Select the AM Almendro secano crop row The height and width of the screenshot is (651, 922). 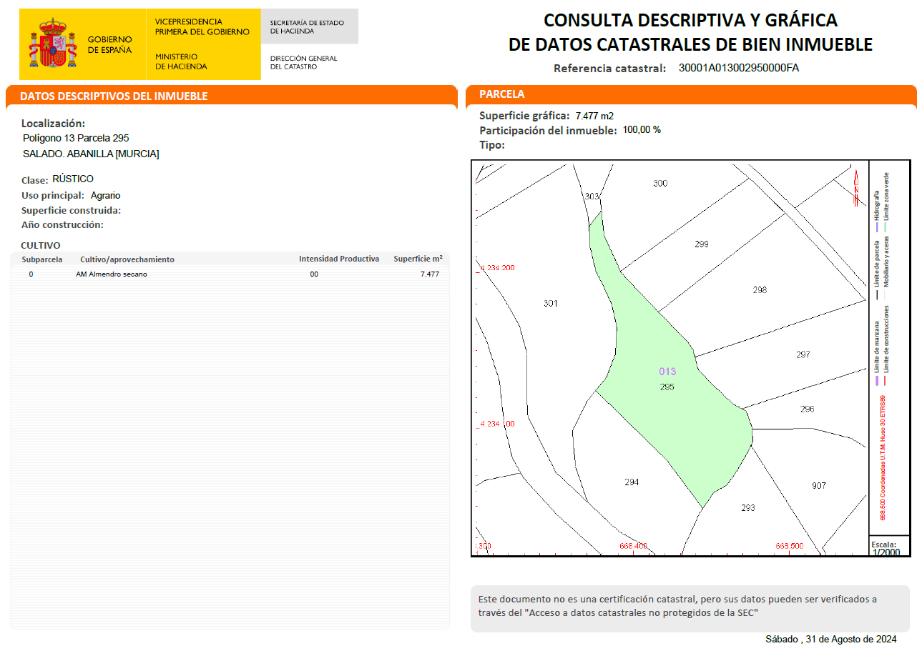point(112,274)
